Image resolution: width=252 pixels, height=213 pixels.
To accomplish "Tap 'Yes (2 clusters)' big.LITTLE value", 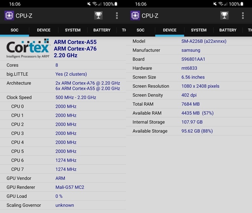I will [x=71, y=74].
